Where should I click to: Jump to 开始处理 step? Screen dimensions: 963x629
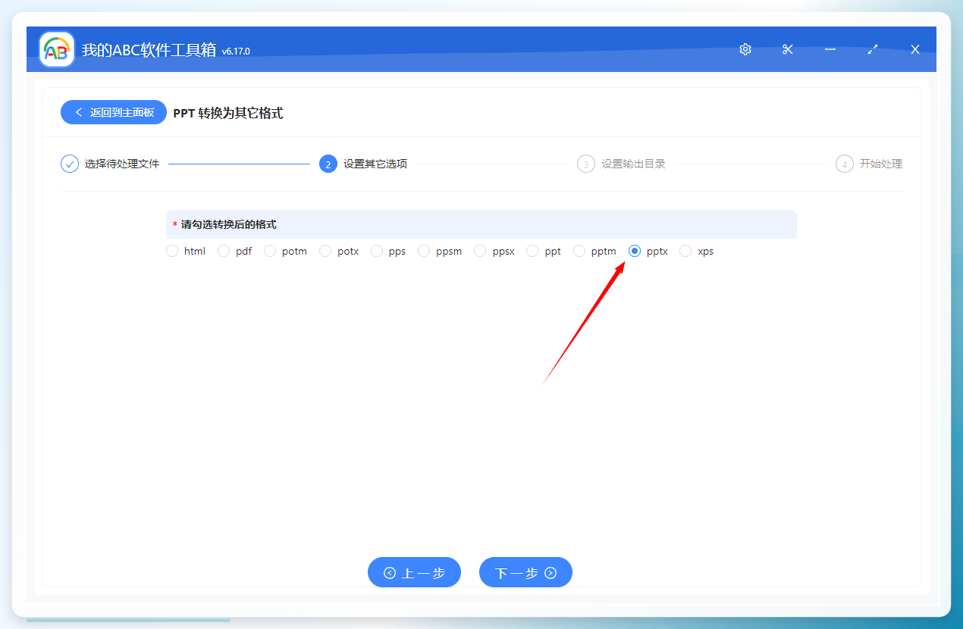tap(881, 164)
